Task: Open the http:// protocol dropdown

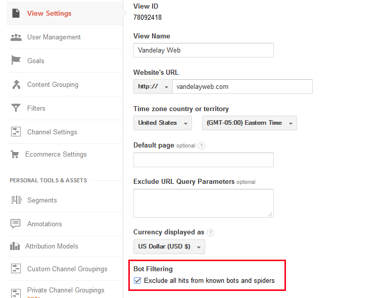Action: (x=153, y=86)
